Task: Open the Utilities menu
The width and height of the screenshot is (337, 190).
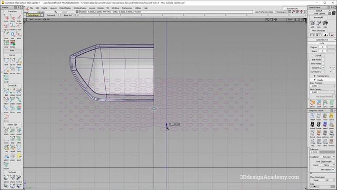Action: [x=138, y=8]
